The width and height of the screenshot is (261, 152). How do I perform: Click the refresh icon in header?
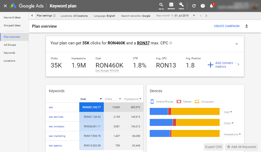tap(194, 6)
